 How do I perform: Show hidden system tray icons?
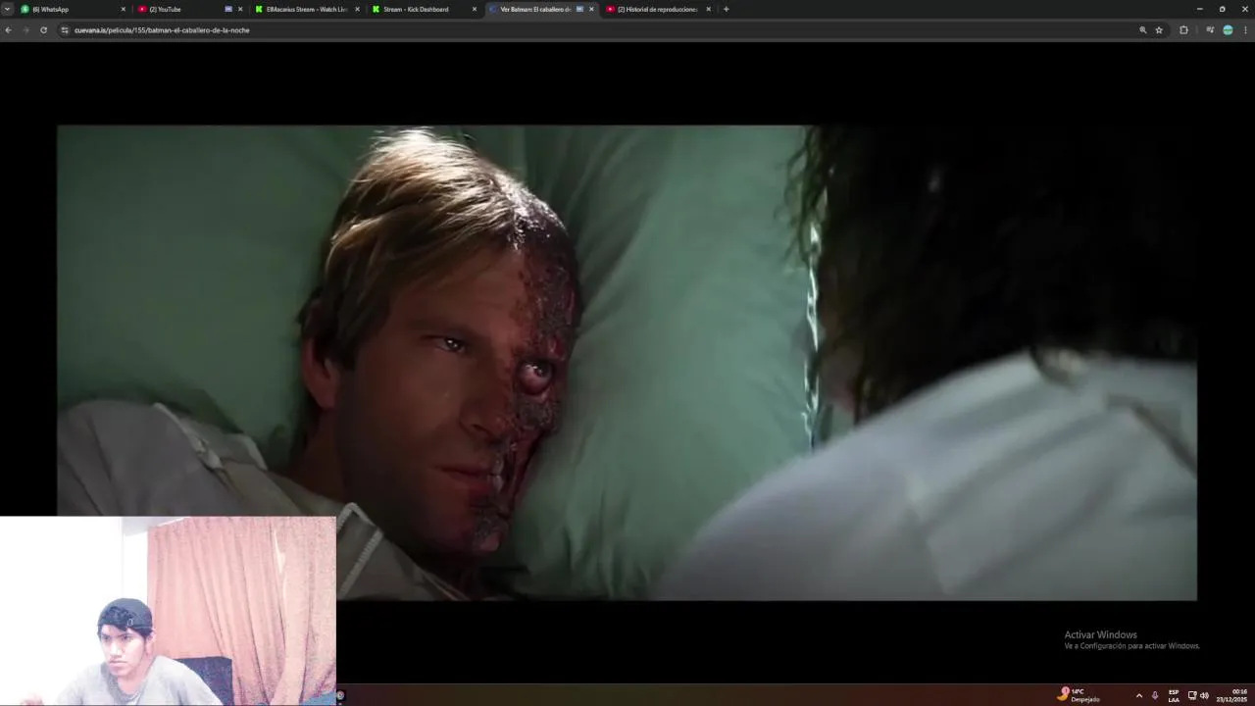tap(1138, 695)
